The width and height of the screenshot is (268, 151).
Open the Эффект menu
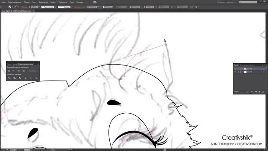click(53, 2)
